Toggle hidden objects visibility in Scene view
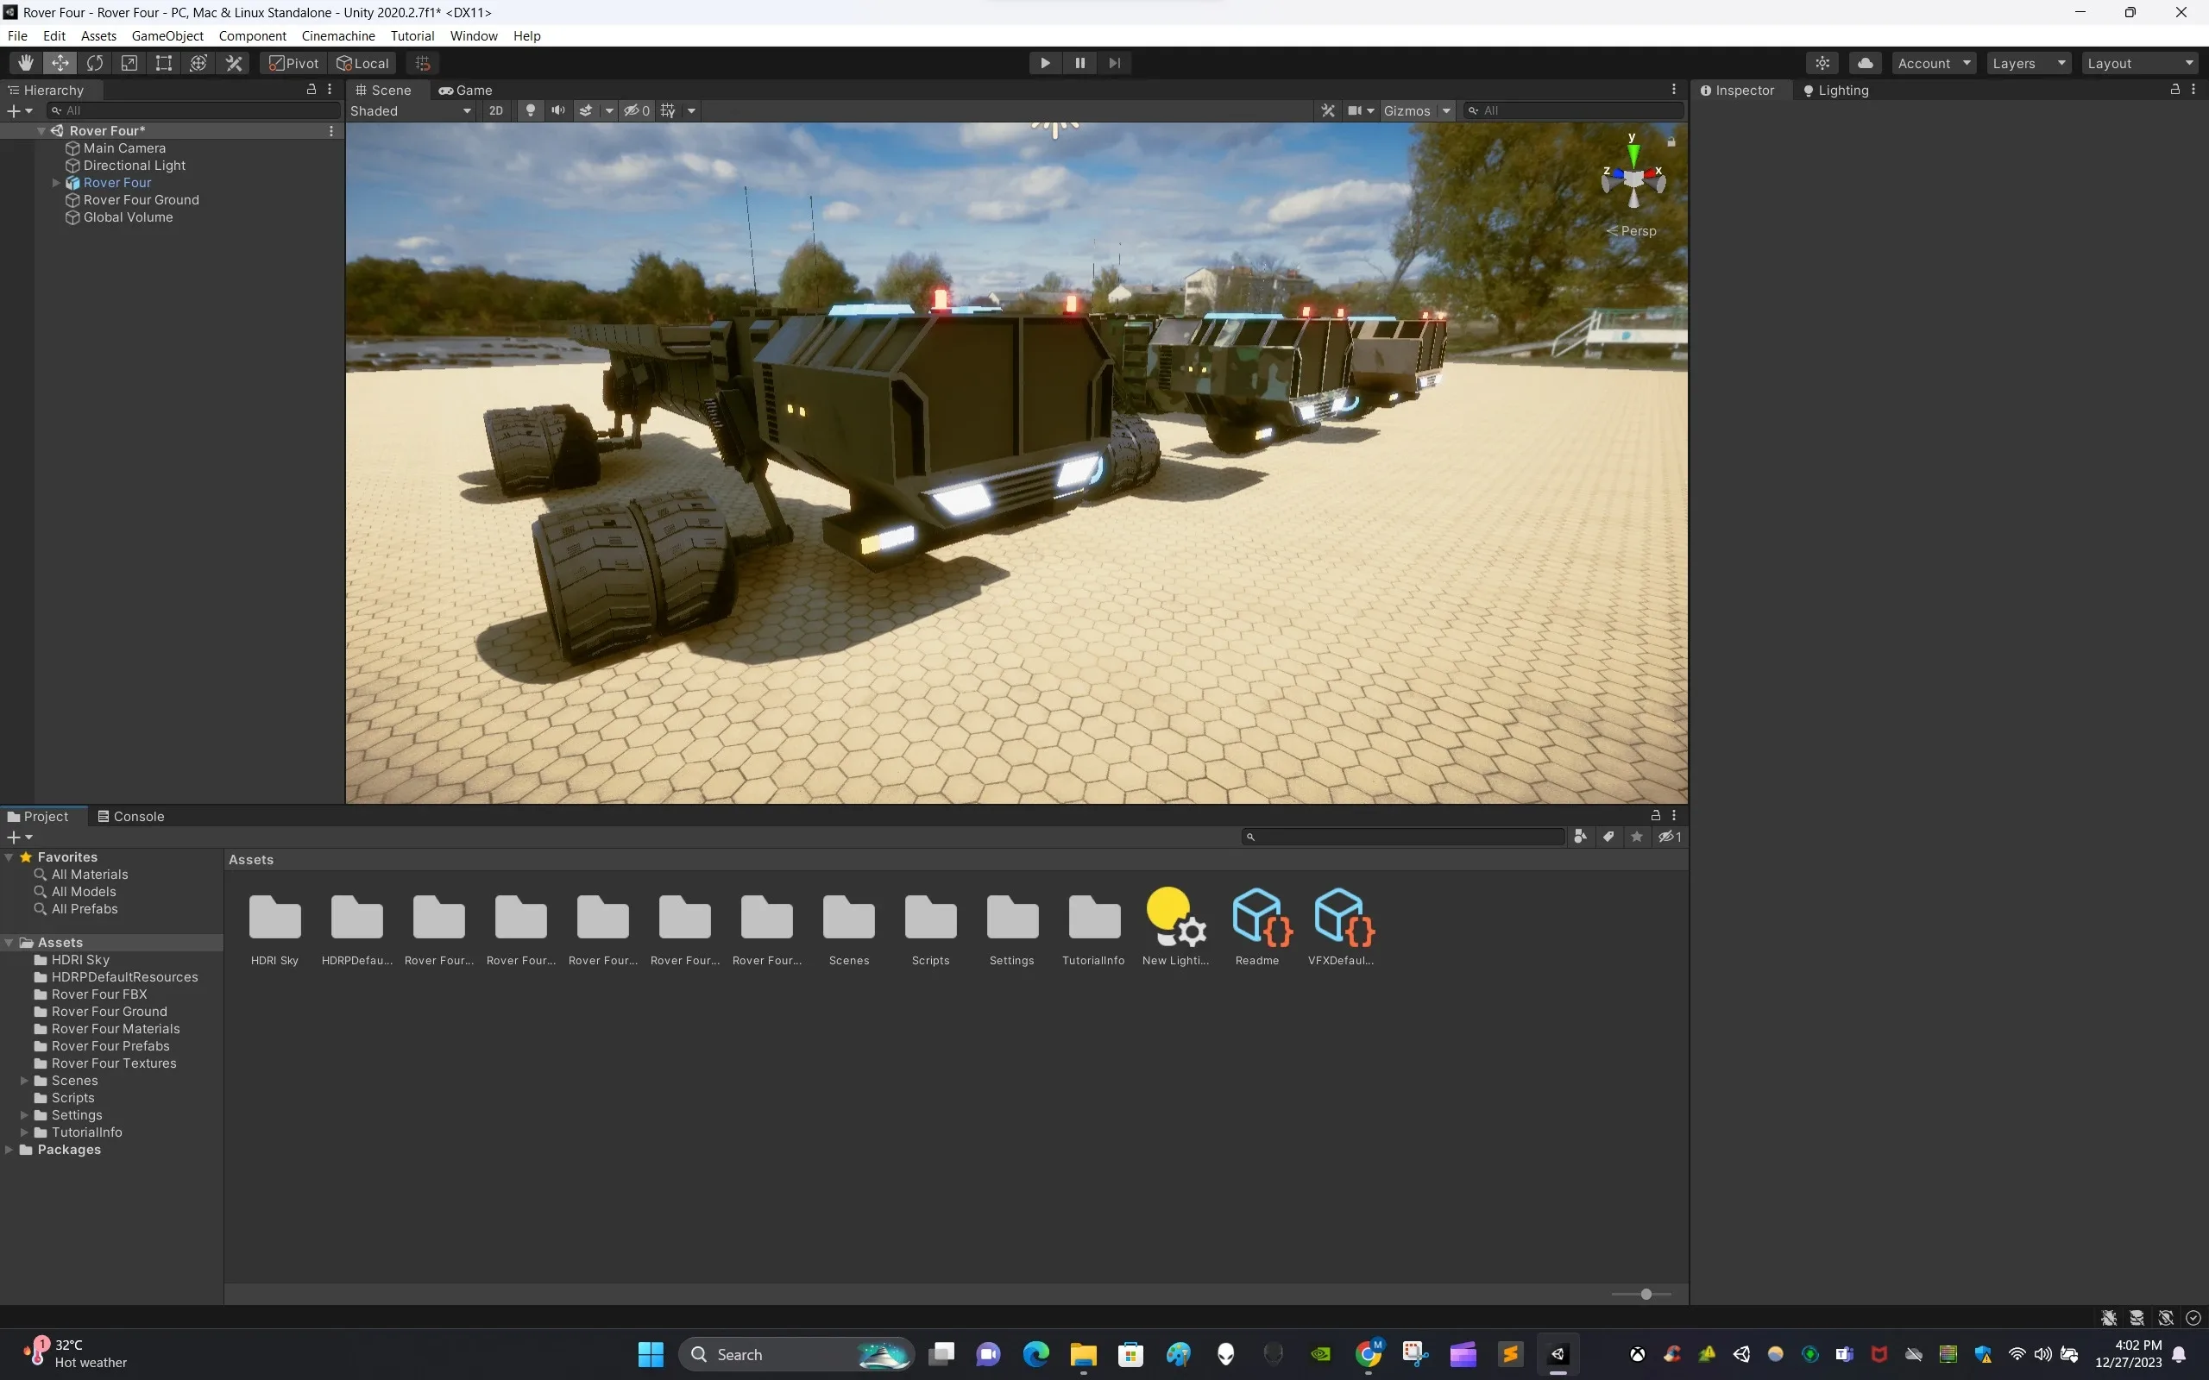2209x1380 pixels. click(x=636, y=110)
